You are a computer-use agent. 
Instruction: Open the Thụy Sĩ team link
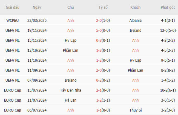coord(135,110)
